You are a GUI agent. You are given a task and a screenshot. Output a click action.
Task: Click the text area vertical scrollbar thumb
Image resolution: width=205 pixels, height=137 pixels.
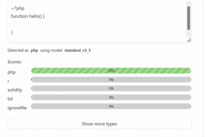(x=189, y=18)
